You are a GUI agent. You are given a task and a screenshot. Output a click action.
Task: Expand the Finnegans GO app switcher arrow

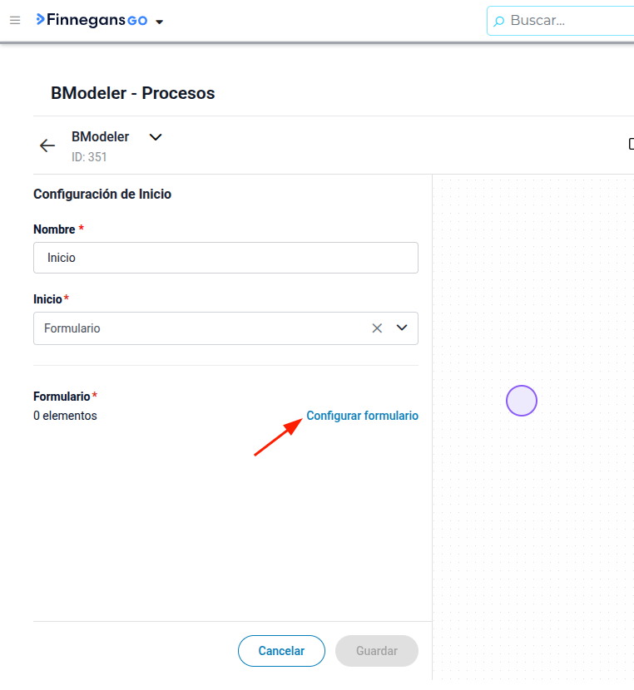pyautogui.click(x=160, y=22)
